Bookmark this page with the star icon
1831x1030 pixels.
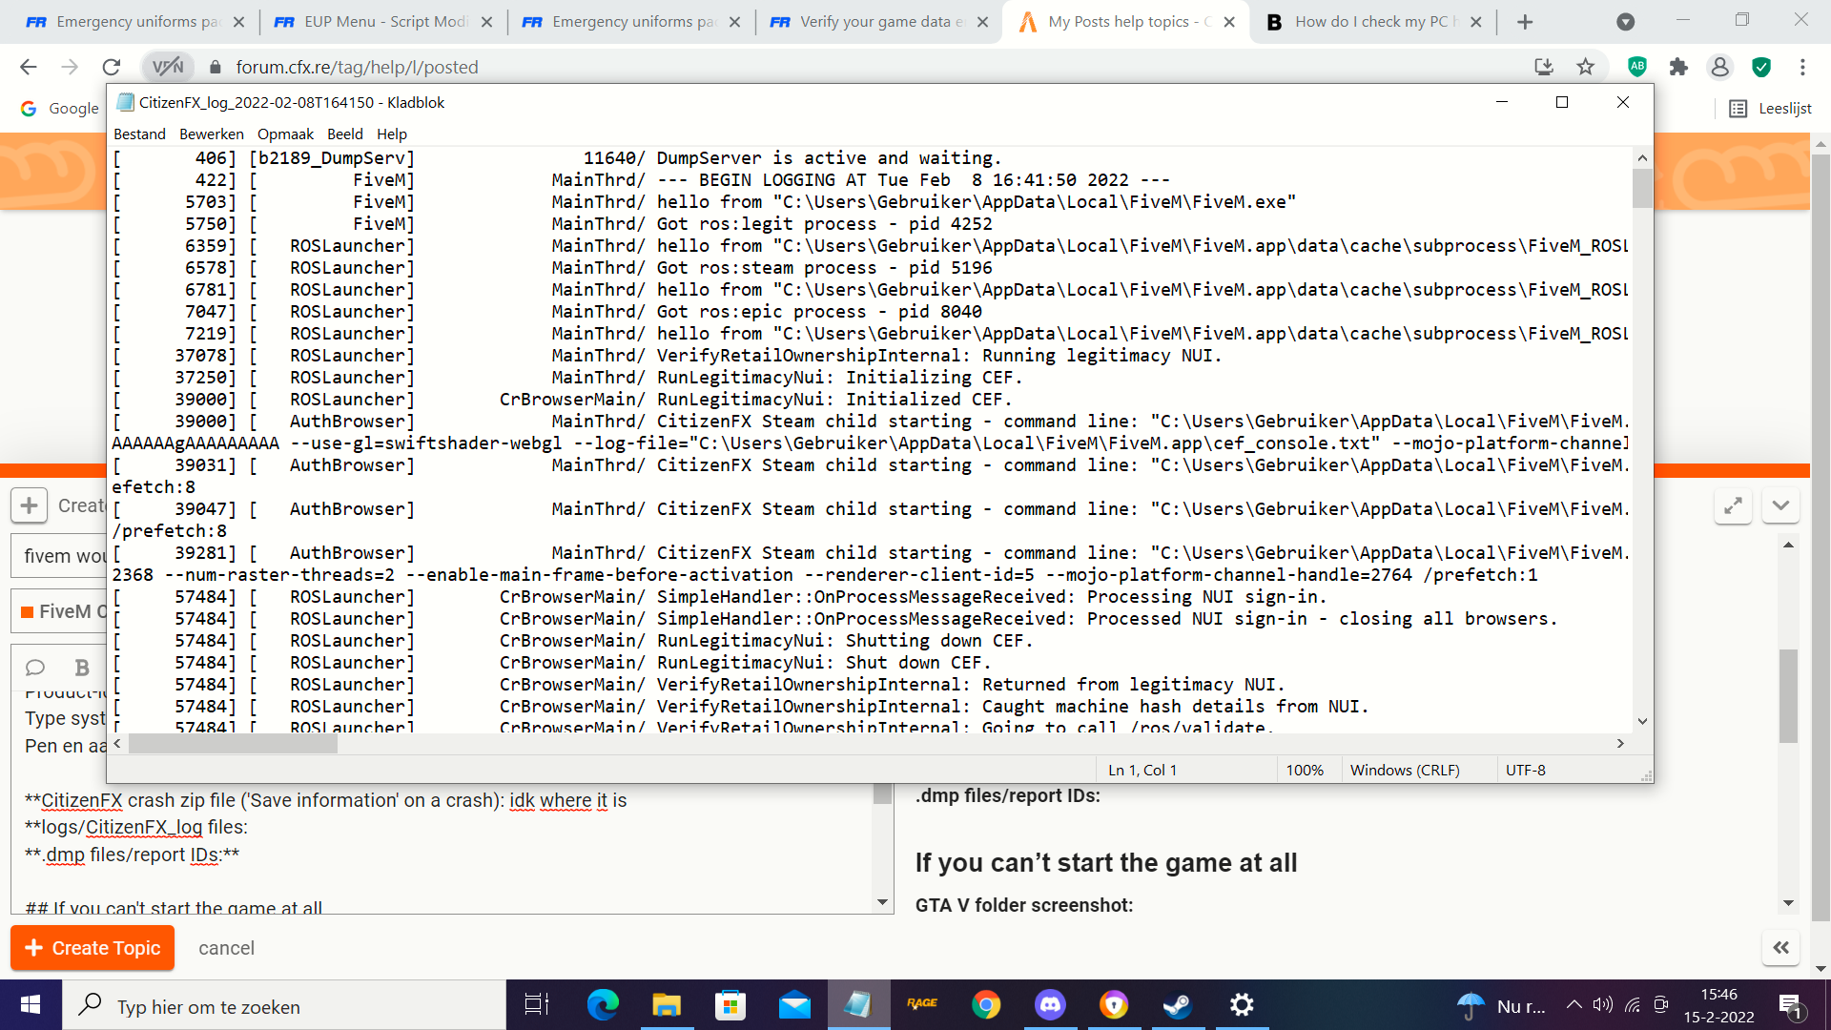click(x=1586, y=67)
